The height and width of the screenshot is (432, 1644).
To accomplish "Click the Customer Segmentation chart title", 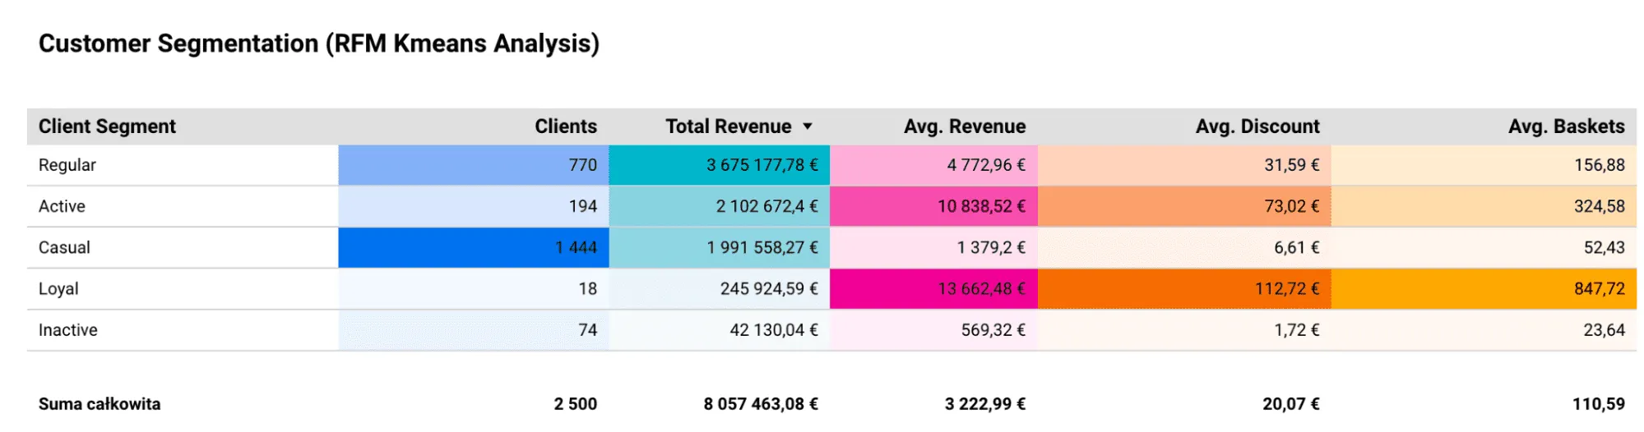I will (319, 44).
